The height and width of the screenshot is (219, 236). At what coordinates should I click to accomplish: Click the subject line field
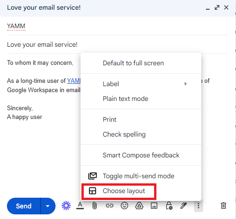(x=117, y=44)
